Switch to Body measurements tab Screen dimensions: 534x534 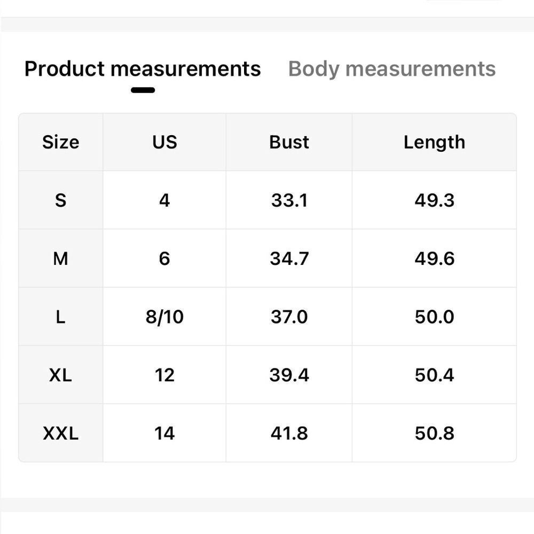pos(391,69)
